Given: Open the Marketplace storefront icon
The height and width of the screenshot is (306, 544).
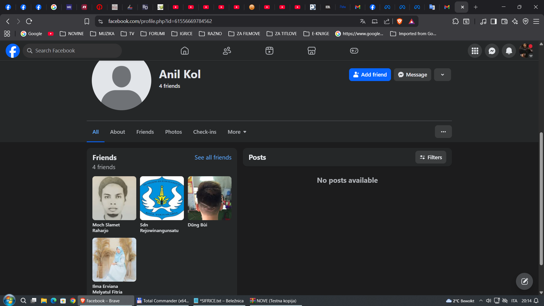Looking at the screenshot, I should pos(311,51).
